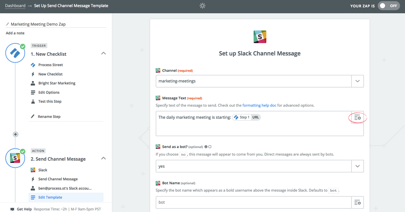Click the Zapier logo at top center
405x212 pixels.
202,6
